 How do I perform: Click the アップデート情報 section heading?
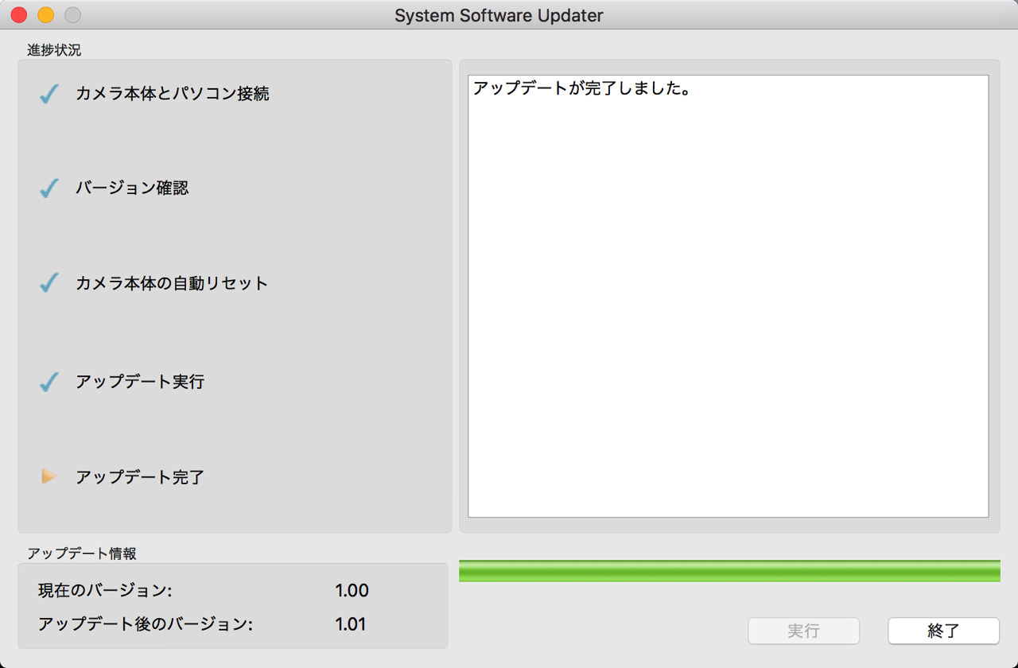tap(82, 553)
